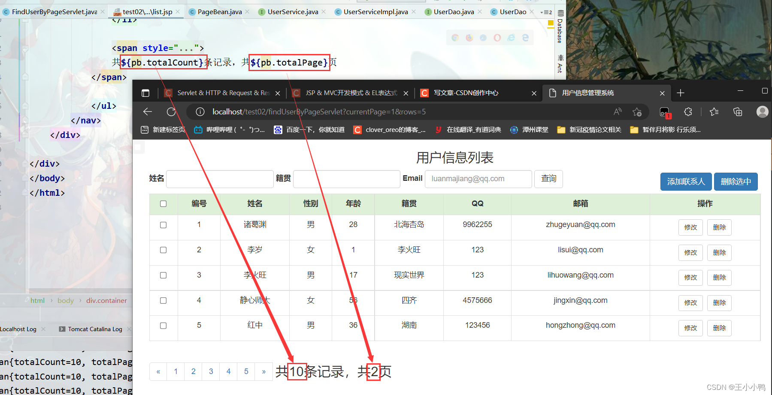Viewport: 772px width, 395px height.
Task: Click the 删除选中 button
Action: pos(736,182)
